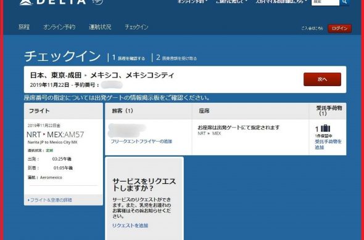Click the red 次へ button
364x240 pixels.
pos(322,79)
